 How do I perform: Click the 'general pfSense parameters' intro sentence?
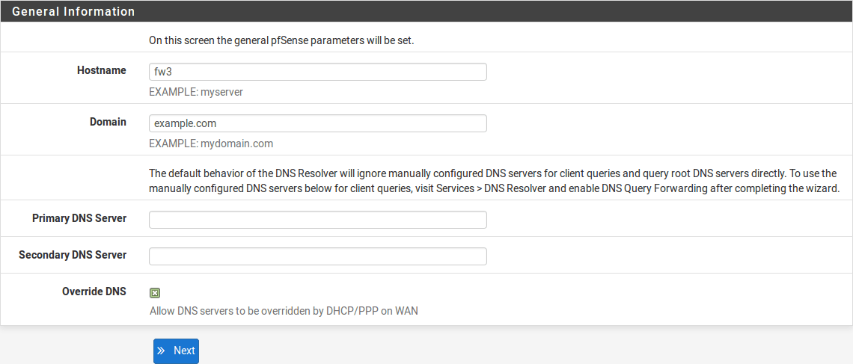coord(281,40)
